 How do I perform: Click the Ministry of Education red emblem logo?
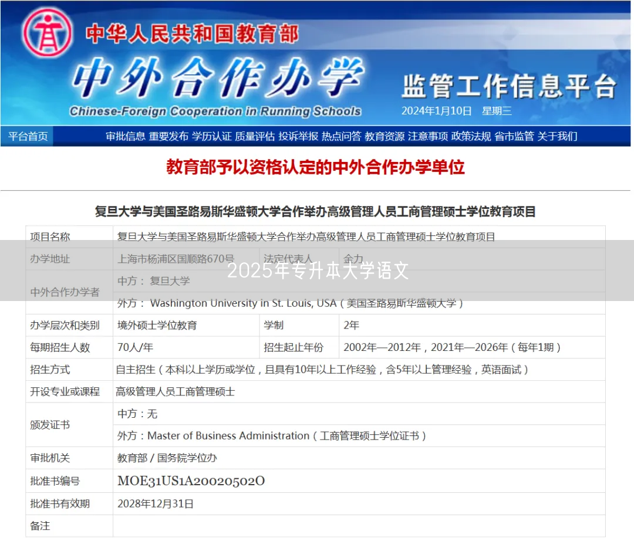point(47,32)
